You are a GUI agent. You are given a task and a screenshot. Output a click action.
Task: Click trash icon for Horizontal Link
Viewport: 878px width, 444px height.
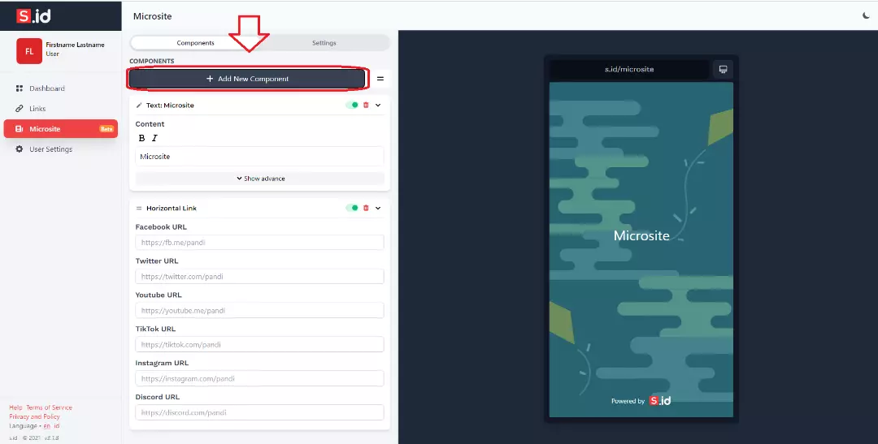point(366,208)
